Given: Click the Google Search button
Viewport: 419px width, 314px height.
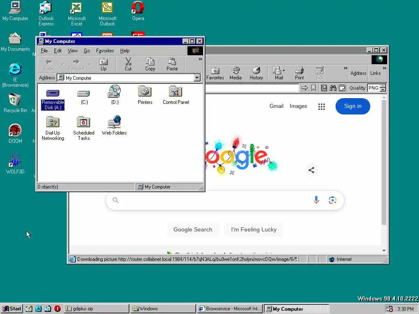Looking at the screenshot, I should tap(193, 229).
